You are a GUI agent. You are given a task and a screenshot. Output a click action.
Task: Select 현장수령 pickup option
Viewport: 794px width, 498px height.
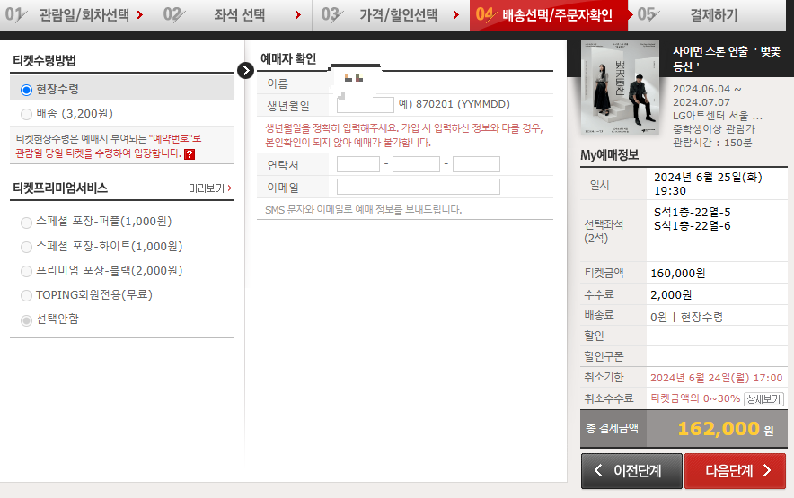[x=26, y=90]
